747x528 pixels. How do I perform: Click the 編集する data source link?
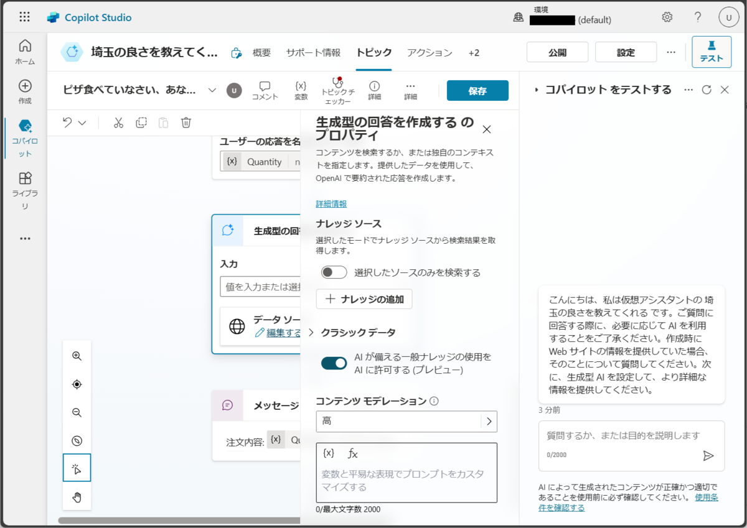click(x=278, y=333)
